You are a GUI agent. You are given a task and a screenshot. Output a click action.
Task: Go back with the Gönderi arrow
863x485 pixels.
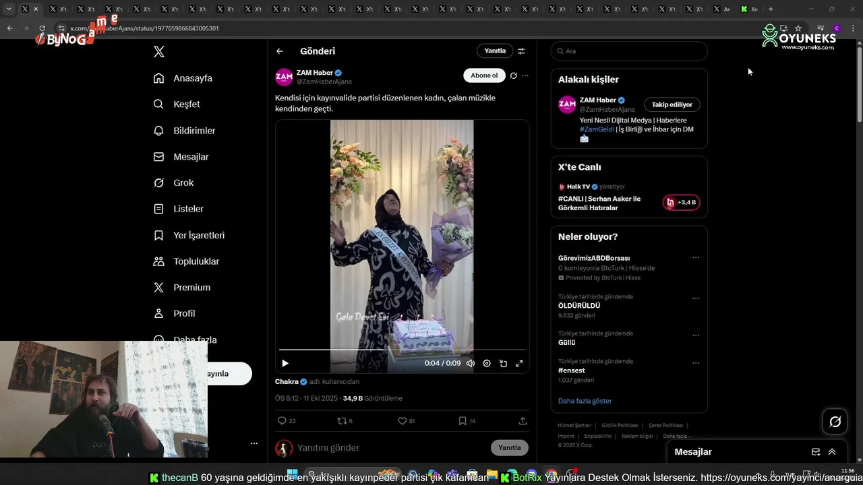coord(280,51)
